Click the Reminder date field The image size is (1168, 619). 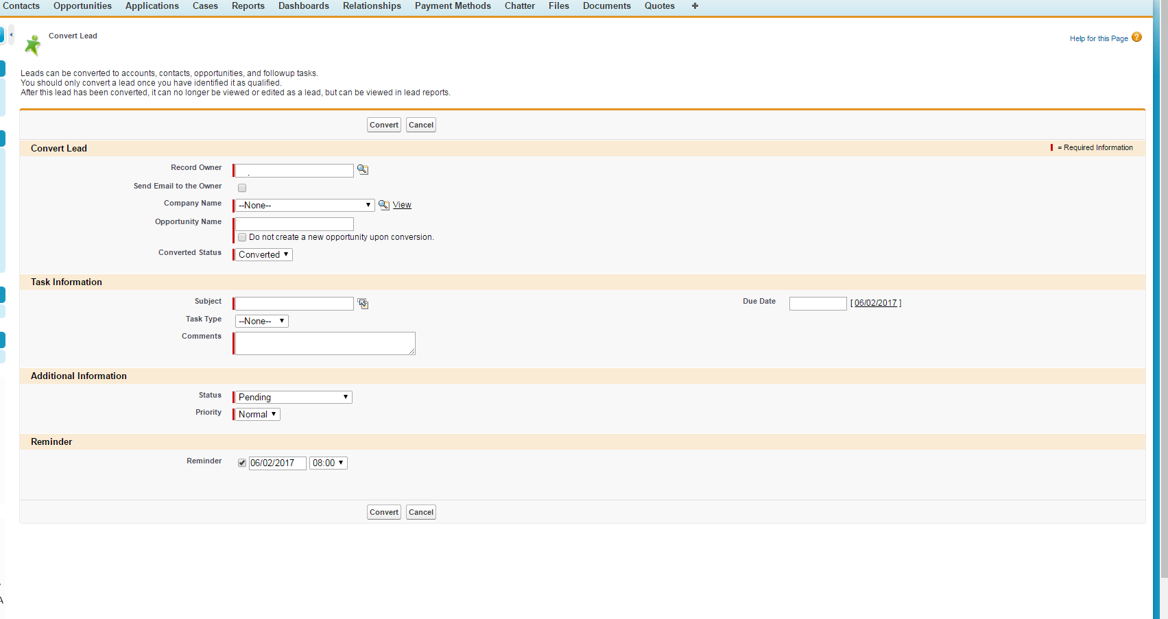[277, 463]
